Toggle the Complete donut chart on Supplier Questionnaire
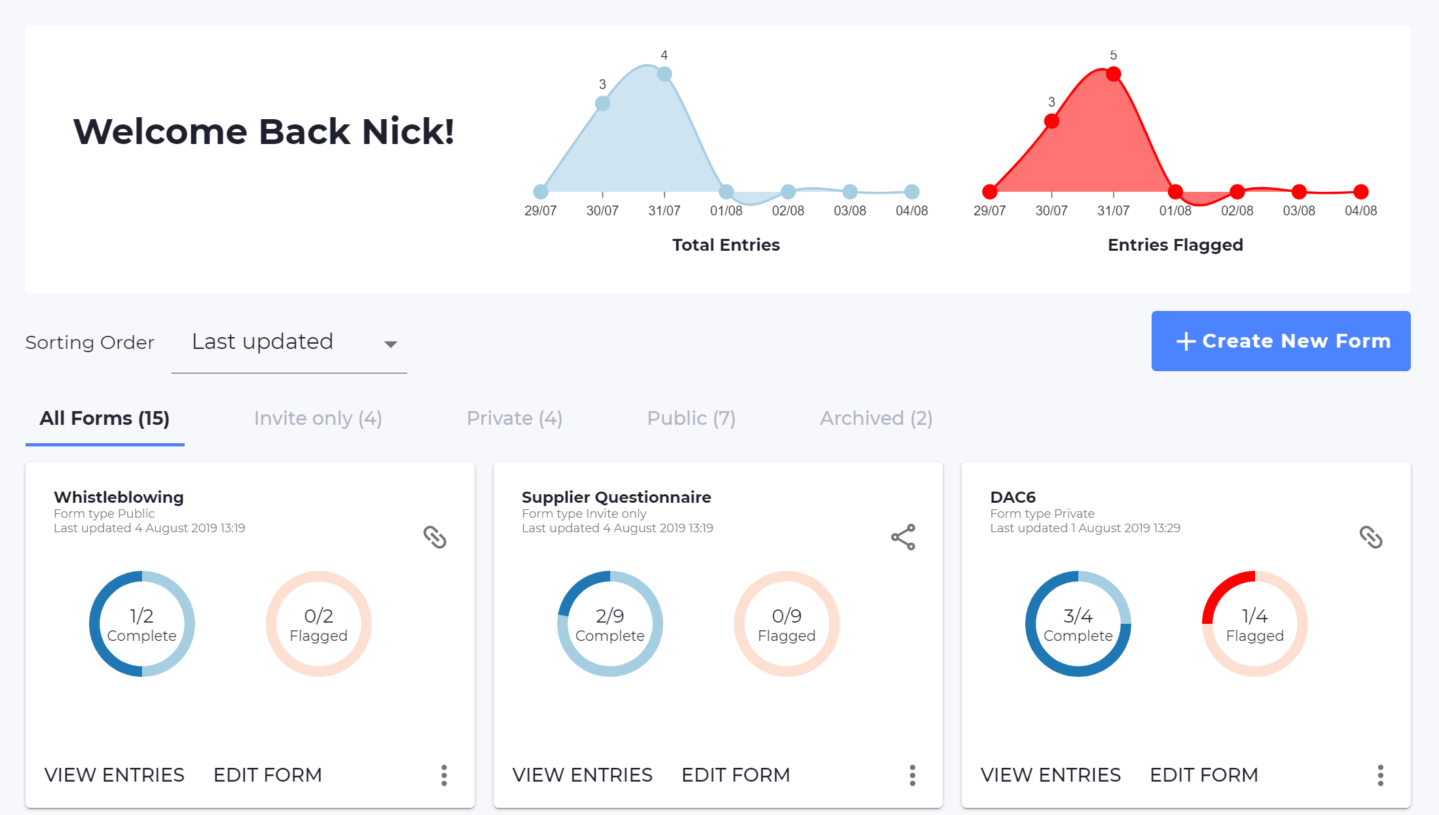1439x815 pixels. pos(610,625)
